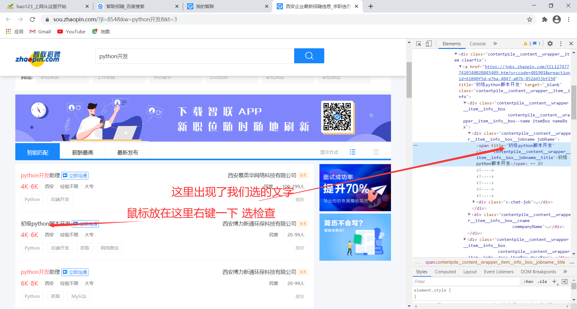Expand the c-chat-job div node

point(474,202)
